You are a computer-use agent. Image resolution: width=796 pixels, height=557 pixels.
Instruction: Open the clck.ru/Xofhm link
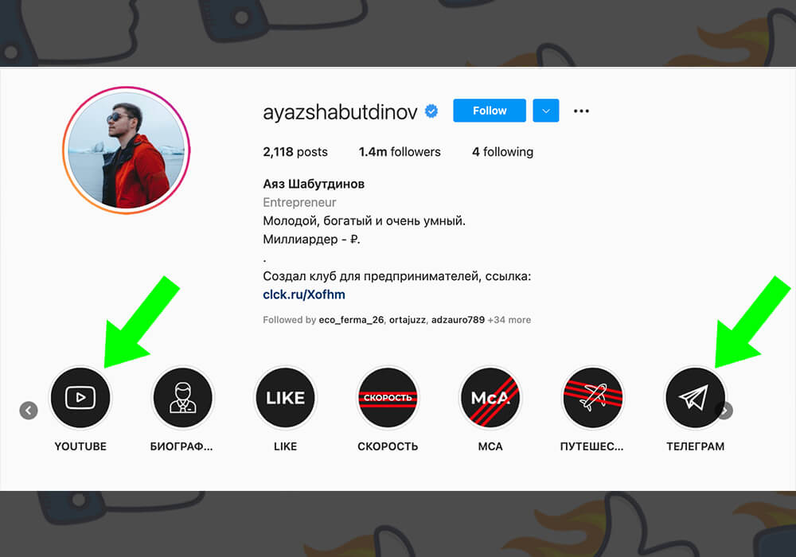304,294
